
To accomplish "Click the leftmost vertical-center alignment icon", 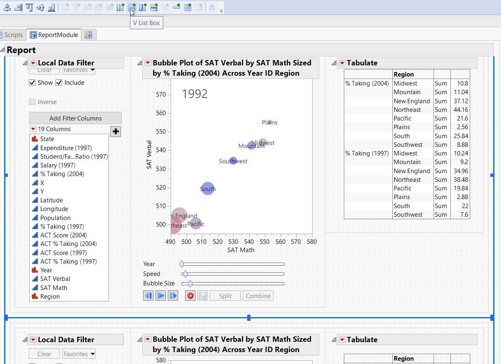I will [7, 8].
